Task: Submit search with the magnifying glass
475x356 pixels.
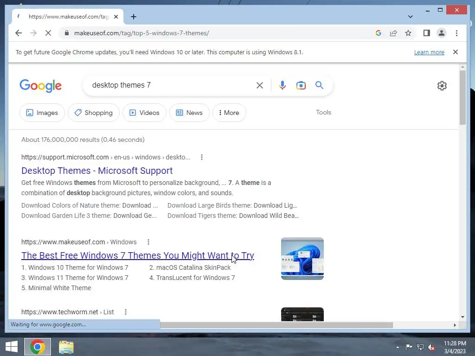Action: (319, 85)
